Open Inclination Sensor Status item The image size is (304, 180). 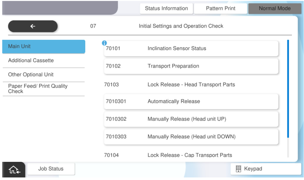point(191,48)
